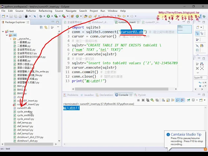The height and width of the screenshot is (156, 208).
Task: Select dictshow1_dict_CSV.py in Package Explorer
Action: 30,137
